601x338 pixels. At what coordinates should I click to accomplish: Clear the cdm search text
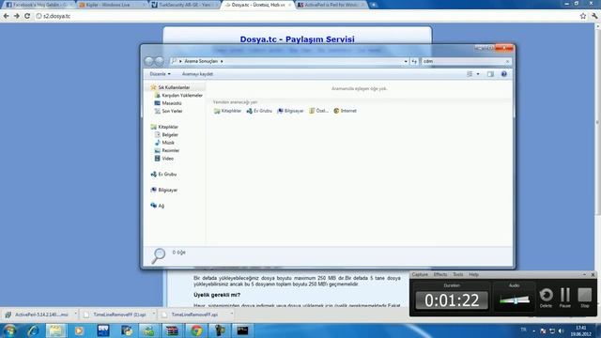[x=507, y=61]
